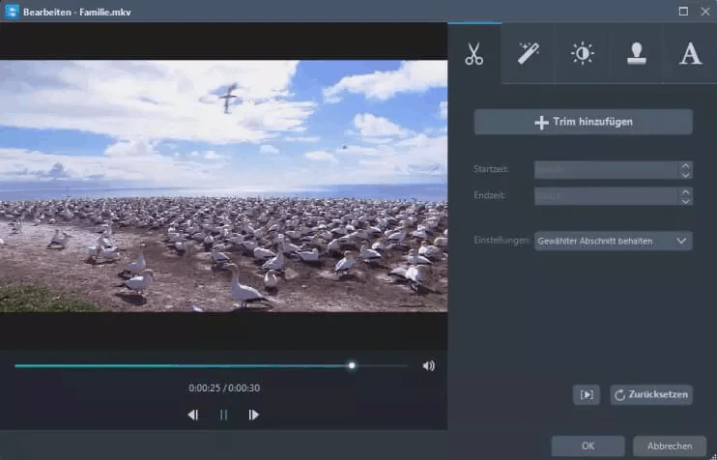This screenshot has height=460, width=717.
Task: Decrease Endzeit with down arrow
Action: (685, 200)
